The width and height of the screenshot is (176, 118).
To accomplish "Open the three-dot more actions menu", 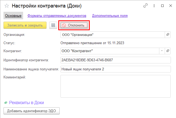I will click(154, 6).
